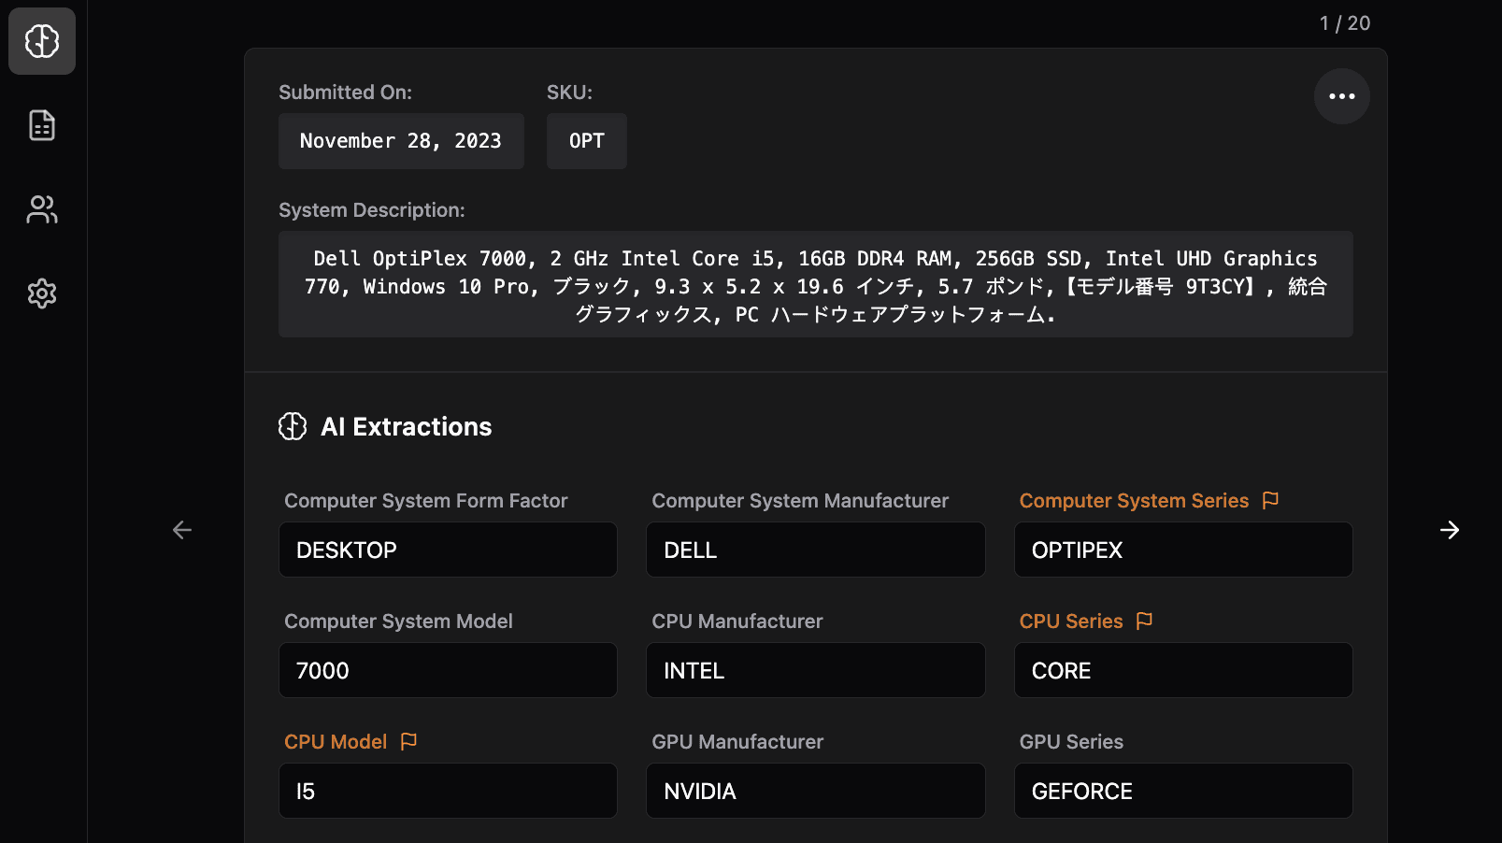1502x843 pixels.
Task: Go to previous record with left arrow
Action: (182, 530)
